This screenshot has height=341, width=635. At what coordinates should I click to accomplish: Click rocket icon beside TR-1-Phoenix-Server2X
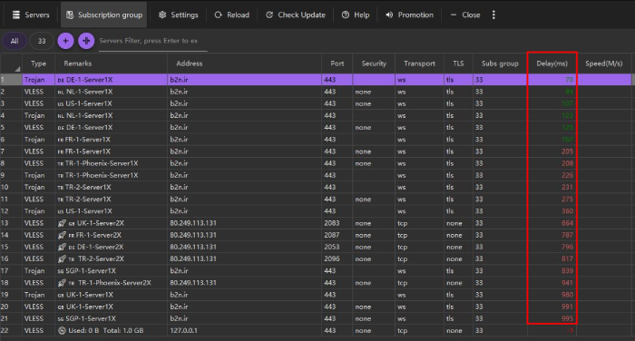pyautogui.click(x=62, y=283)
